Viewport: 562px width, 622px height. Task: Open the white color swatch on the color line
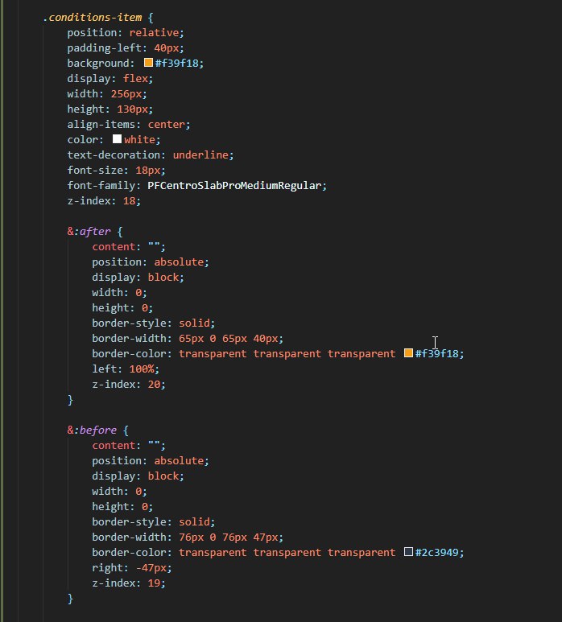(117, 139)
